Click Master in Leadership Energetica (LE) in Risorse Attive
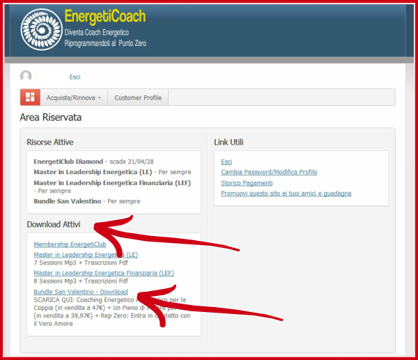This screenshot has width=418, height=360. coord(93,172)
